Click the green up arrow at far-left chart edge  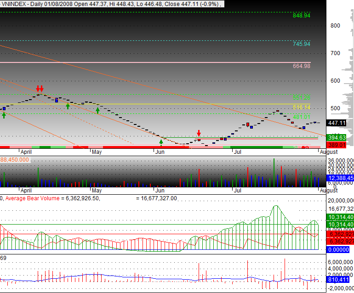click(x=4, y=115)
